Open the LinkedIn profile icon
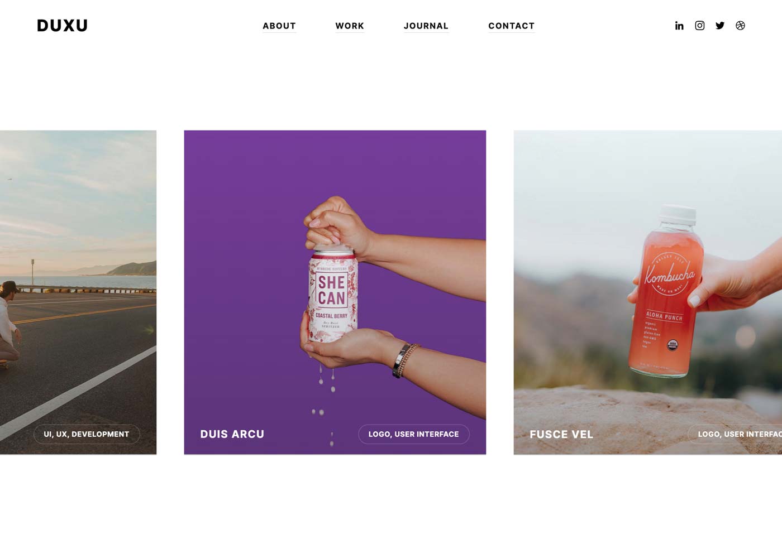 (x=679, y=26)
